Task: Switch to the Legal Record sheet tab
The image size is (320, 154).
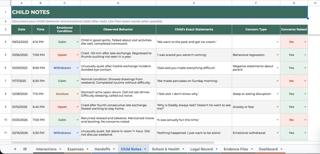Action: pos(202,149)
